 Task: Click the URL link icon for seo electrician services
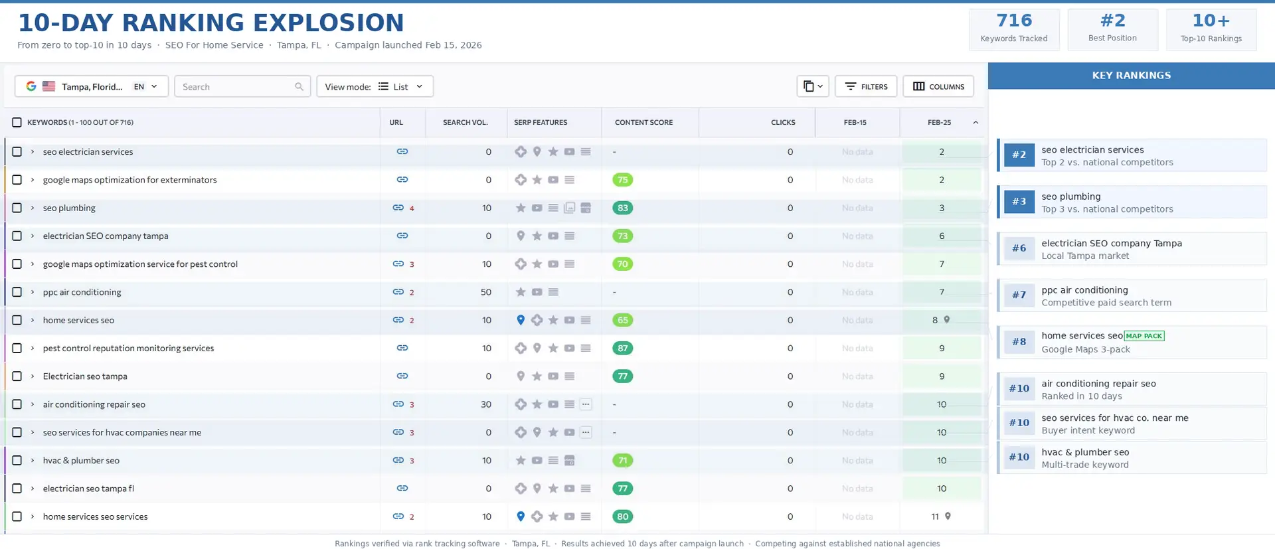[x=402, y=151]
